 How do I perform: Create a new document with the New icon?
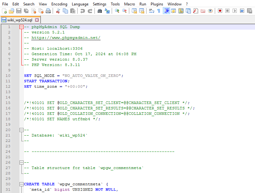tap(4, 11)
